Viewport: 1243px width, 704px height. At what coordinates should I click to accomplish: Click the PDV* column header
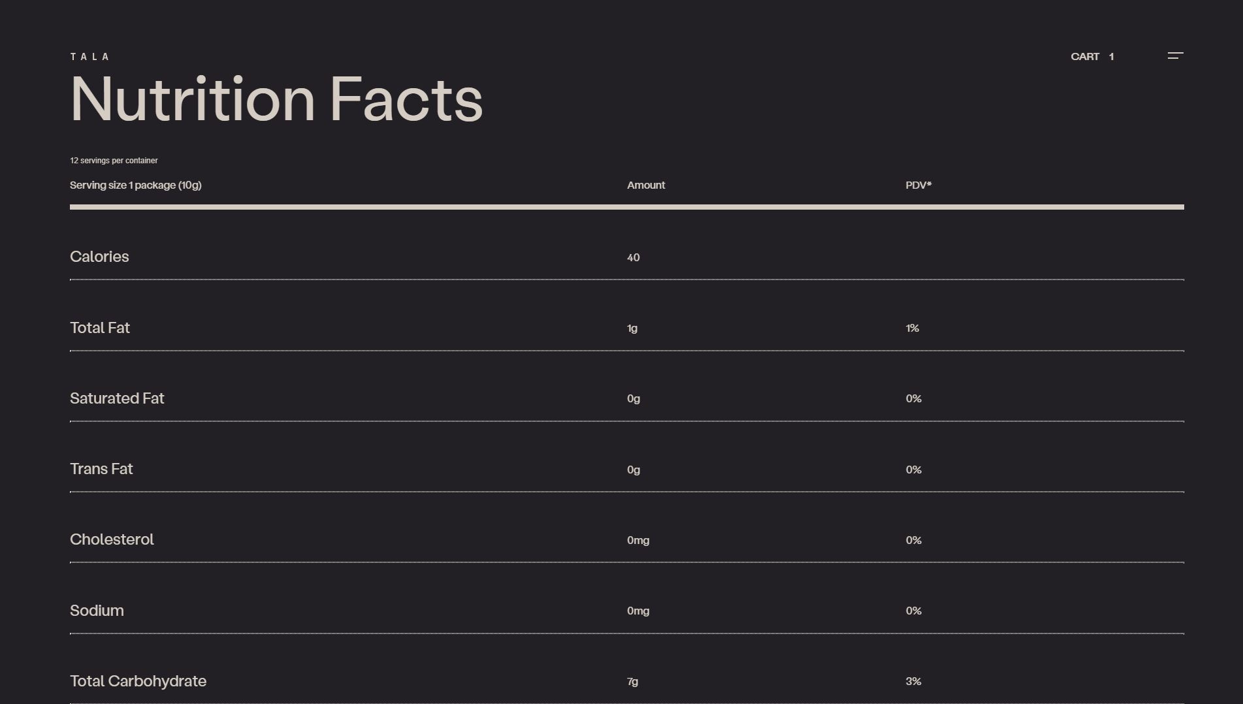918,185
